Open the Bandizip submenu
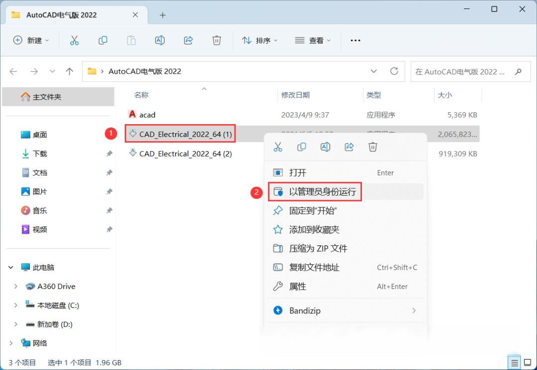Image resolution: width=537 pixels, height=370 pixels. [x=345, y=310]
